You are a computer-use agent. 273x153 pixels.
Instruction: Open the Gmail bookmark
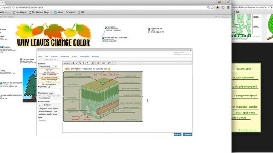(x=70, y=12)
